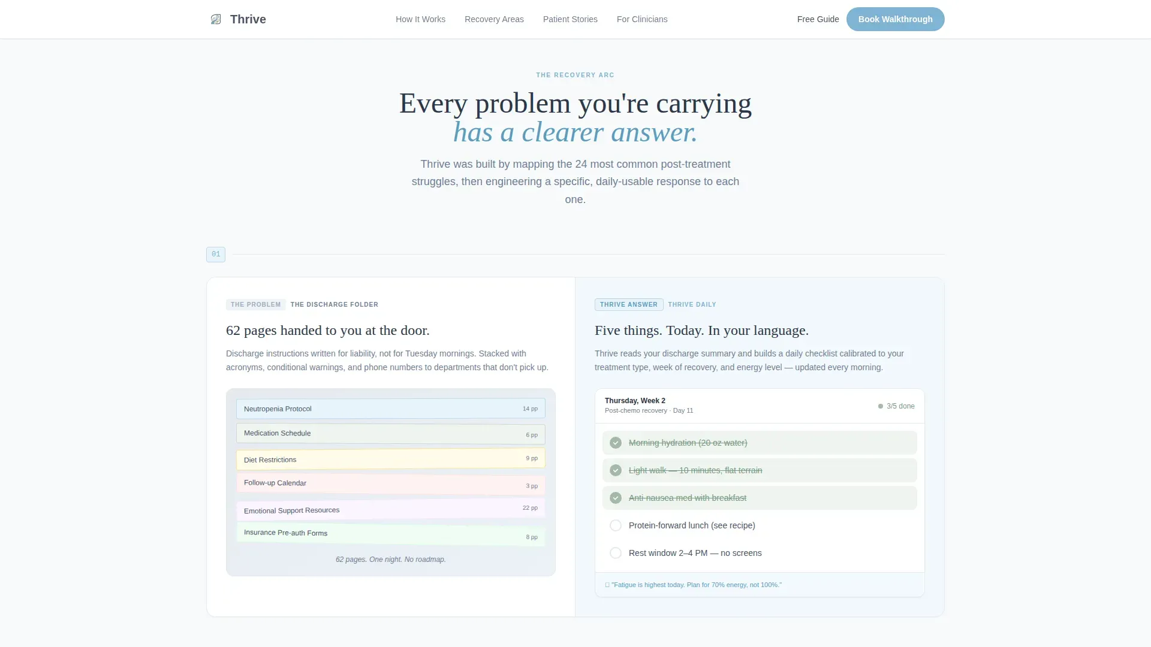
Task: Open the How It Works page
Action: coord(420,19)
